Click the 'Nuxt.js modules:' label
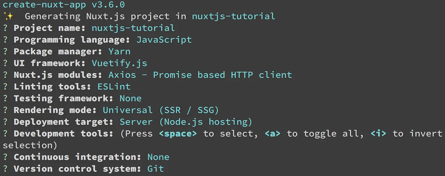The height and width of the screenshot is (176, 445). click(58, 75)
